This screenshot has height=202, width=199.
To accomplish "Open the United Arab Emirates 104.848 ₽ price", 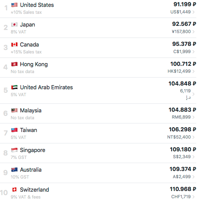I will (182, 83).
